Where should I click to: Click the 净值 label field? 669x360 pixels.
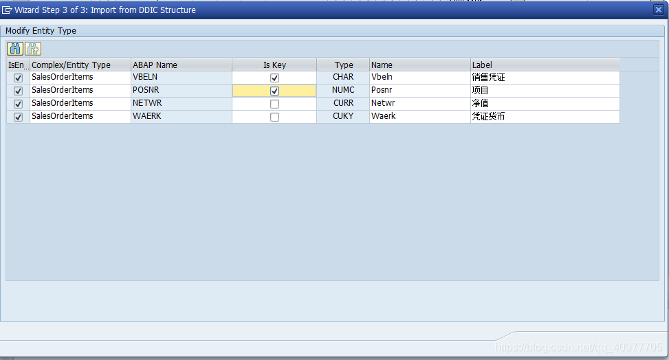[545, 103]
